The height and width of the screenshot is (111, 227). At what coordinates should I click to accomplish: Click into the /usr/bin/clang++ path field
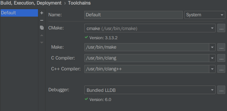(147, 69)
